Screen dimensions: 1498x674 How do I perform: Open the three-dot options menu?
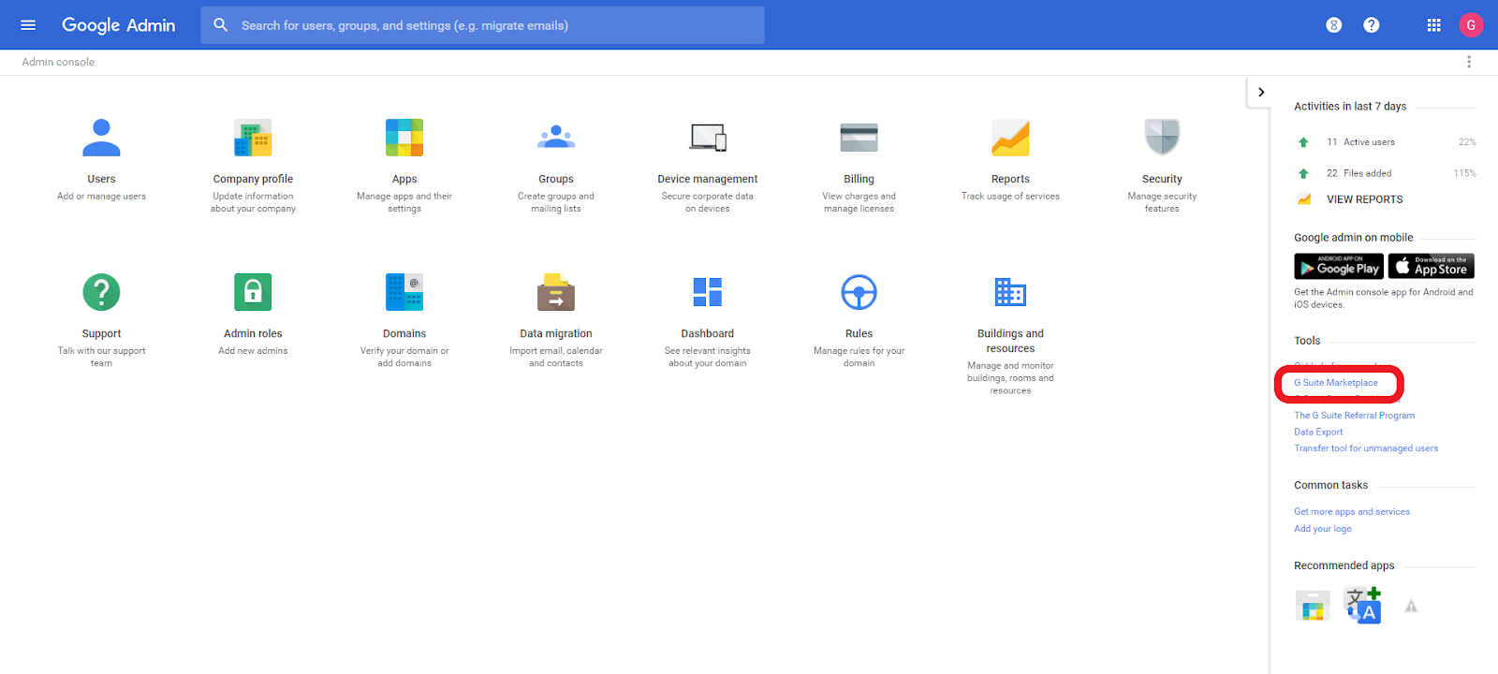1469,62
